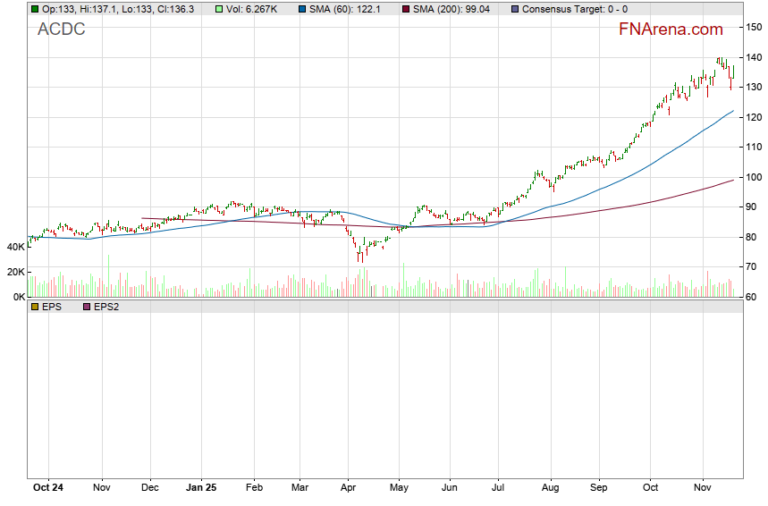Image resolution: width=768 pixels, height=506 pixels.
Task: Click the 'Oct 24' x-axis label
Action: click(x=47, y=488)
